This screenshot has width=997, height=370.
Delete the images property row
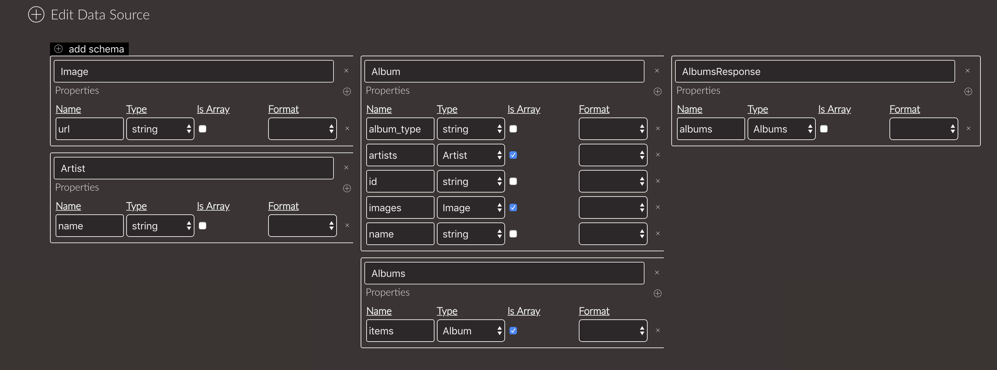point(658,207)
